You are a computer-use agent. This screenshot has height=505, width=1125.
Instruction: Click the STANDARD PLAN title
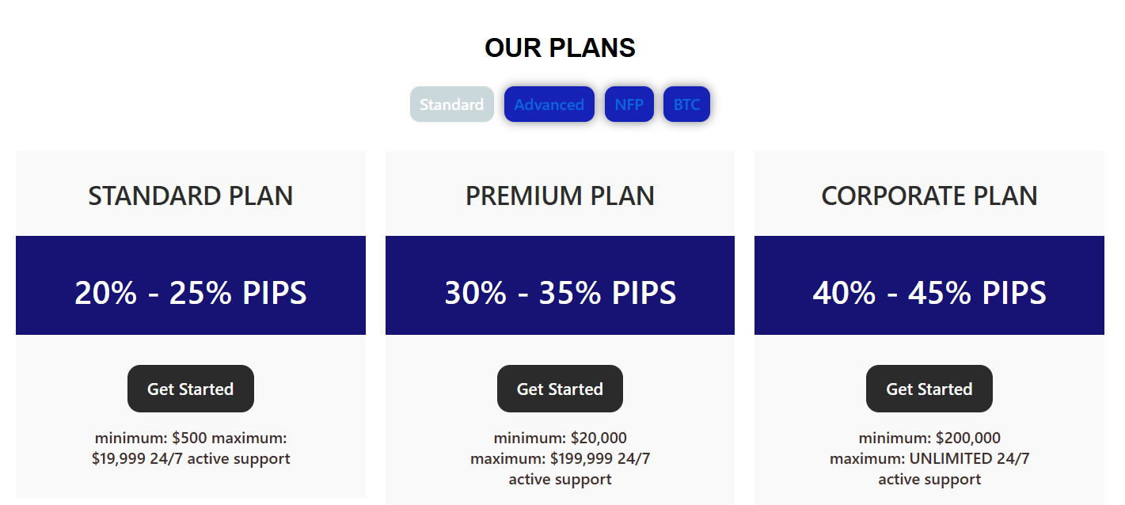click(190, 196)
